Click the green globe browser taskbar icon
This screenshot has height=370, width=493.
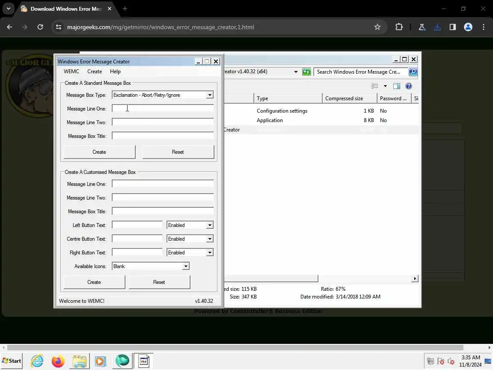pos(122,361)
